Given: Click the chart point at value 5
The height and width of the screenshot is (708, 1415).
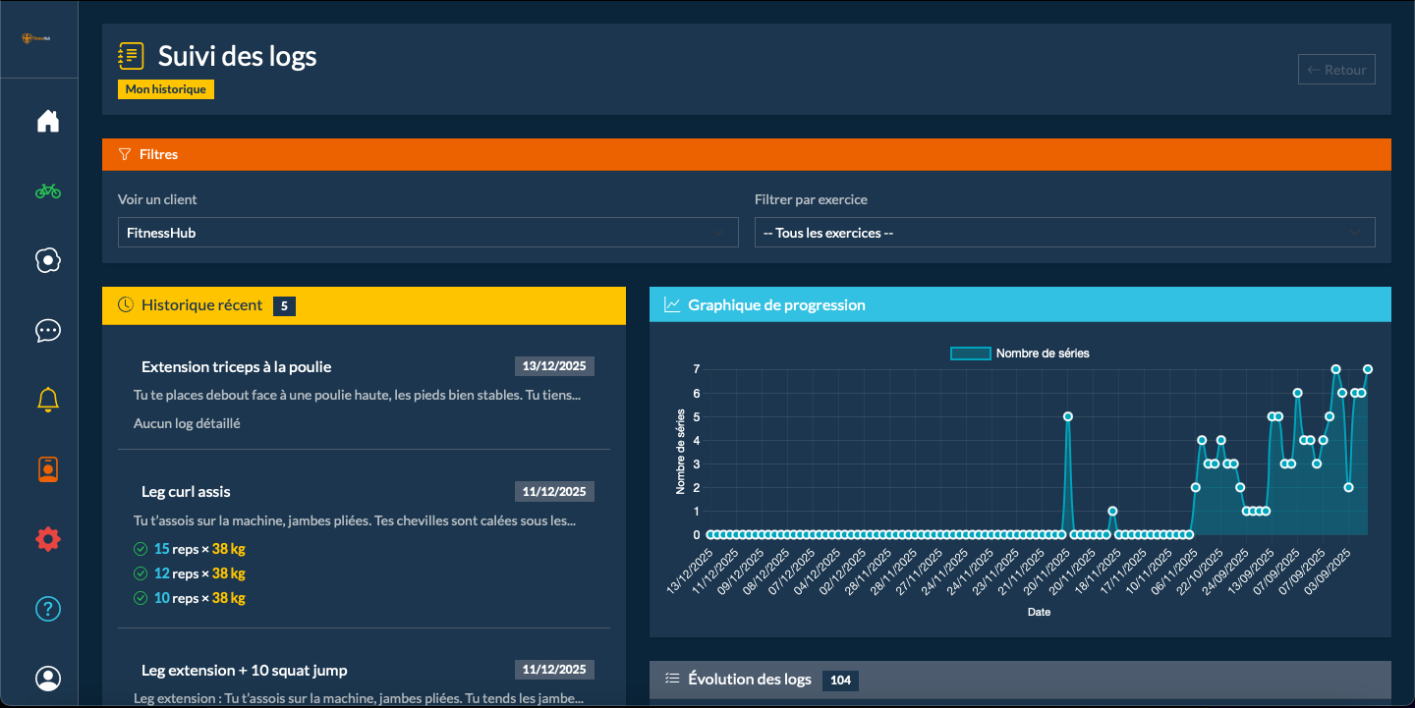Looking at the screenshot, I should pos(1067,416).
